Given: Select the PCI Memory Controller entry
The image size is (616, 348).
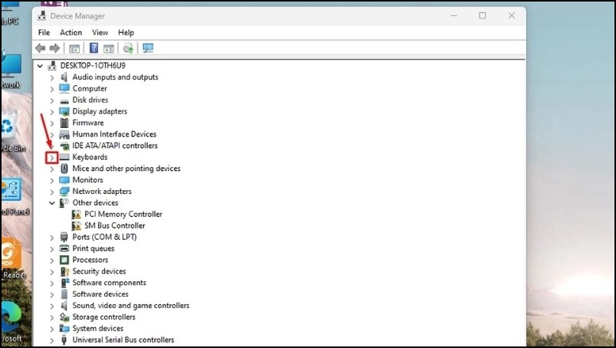Looking at the screenshot, I should coord(123,215).
